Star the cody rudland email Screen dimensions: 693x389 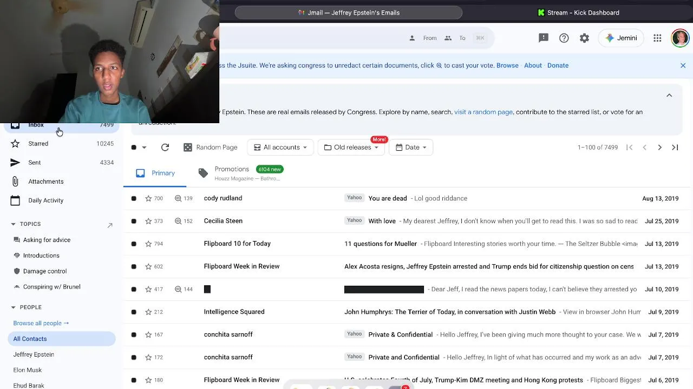148,198
